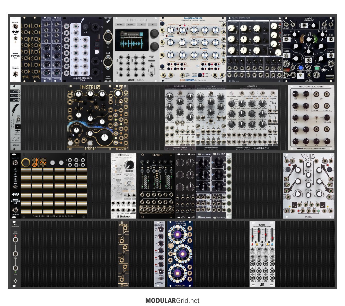Click the 'expert sleepers ES-9' label
Screen dimensions: 345x306
pos(82,79)
